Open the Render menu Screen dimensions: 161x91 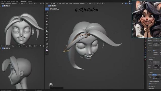8,1
